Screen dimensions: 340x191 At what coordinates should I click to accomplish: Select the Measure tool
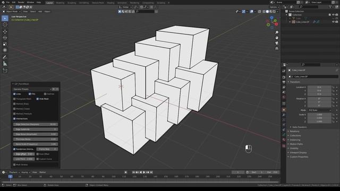pos(5,64)
